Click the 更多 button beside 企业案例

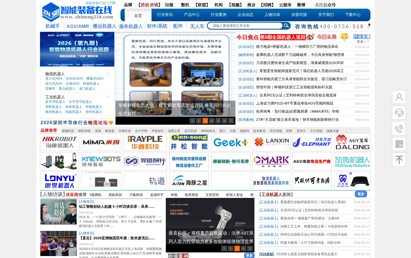tap(249, 255)
